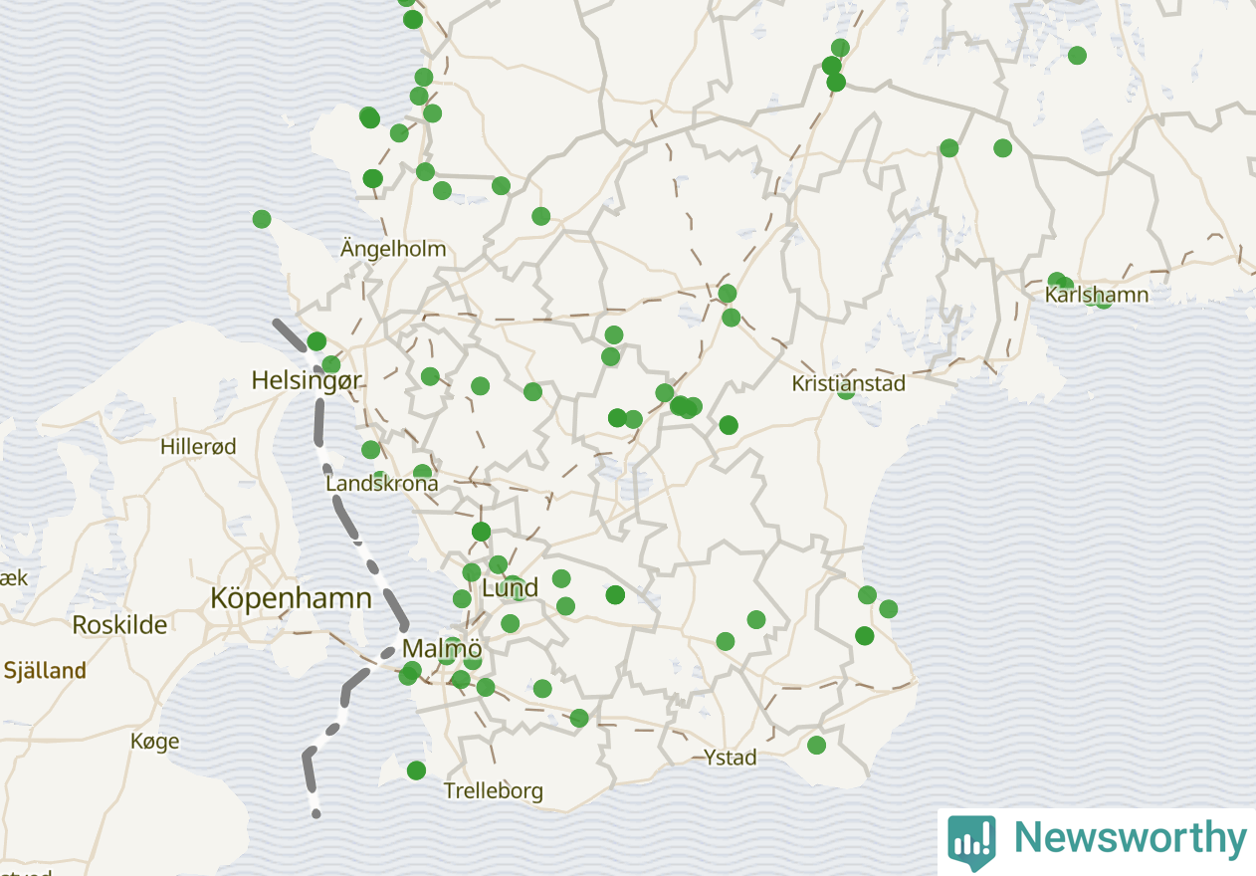Select the Karlshamn label
The width and height of the screenshot is (1256, 876).
1097,296
